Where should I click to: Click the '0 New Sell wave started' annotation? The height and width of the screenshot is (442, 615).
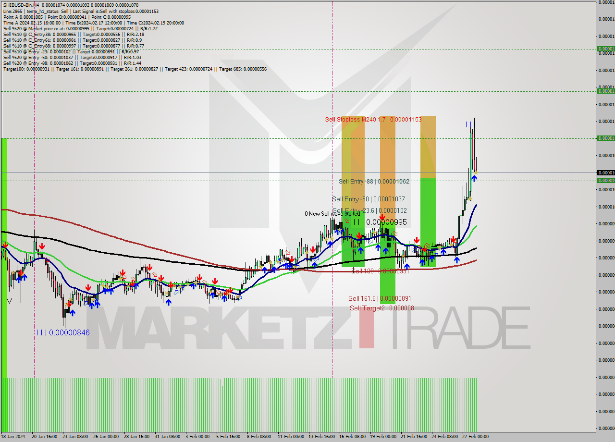click(x=332, y=214)
